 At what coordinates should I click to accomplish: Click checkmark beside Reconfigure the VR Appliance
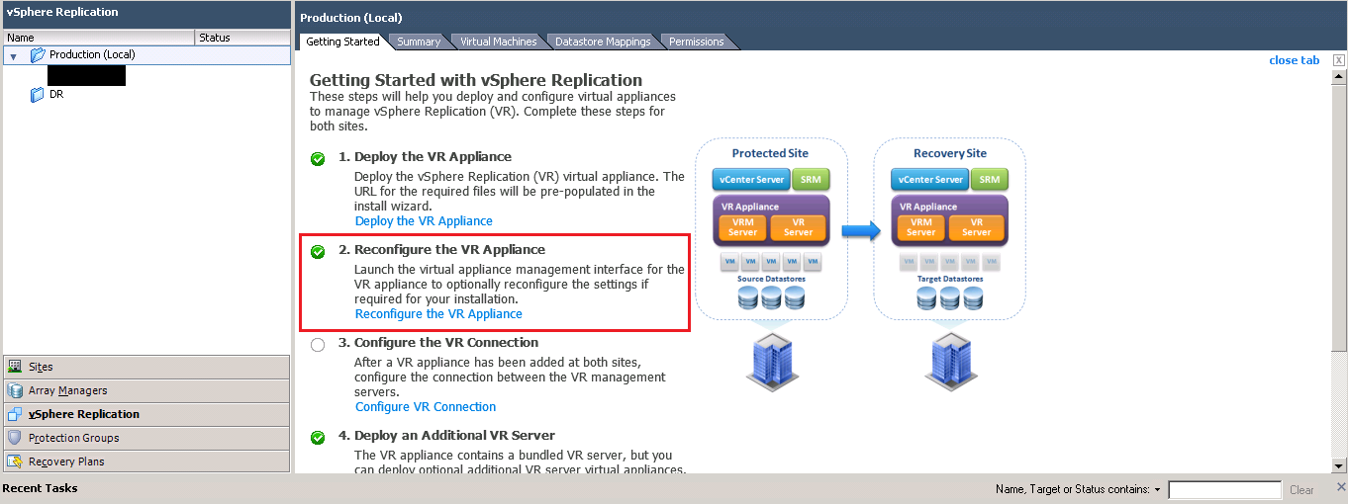(318, 251)
